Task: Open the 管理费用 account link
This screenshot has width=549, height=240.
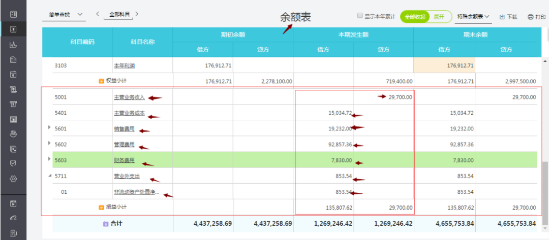Action: pos(125,145)
